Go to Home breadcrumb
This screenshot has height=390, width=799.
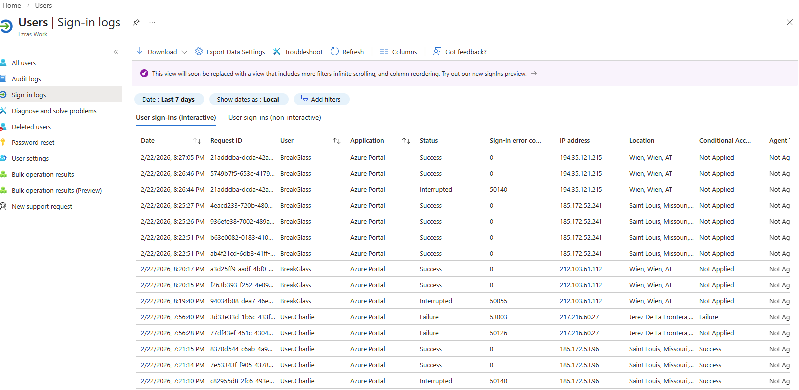click(x=12, y=5)
